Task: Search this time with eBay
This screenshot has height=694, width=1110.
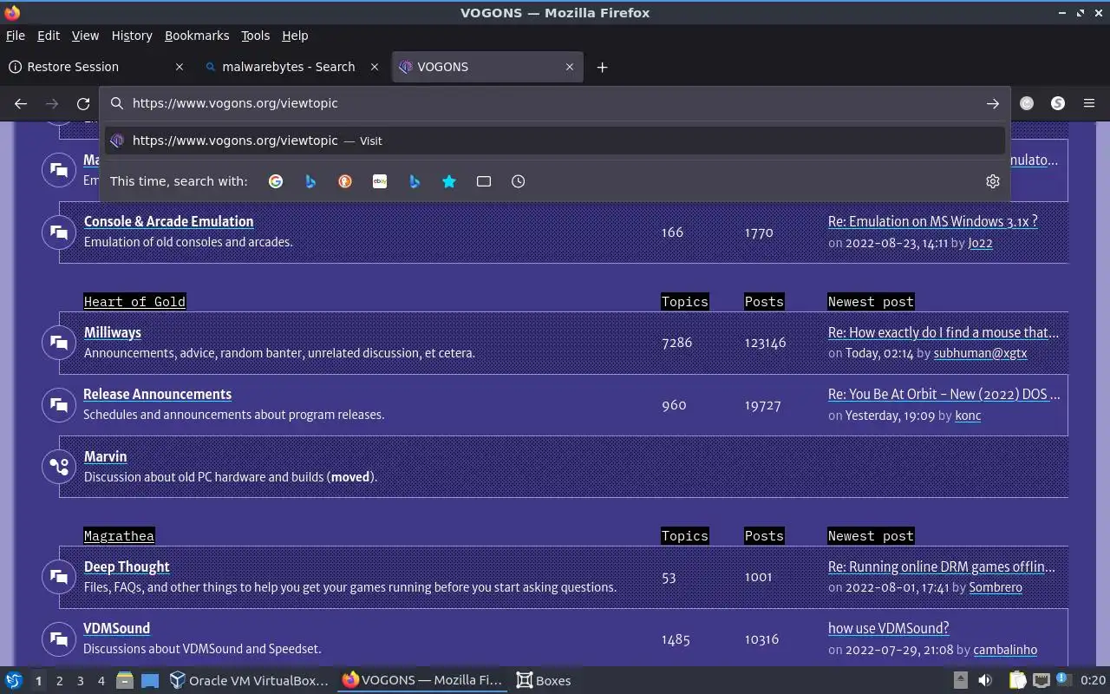Action: [x=380, y=181]
